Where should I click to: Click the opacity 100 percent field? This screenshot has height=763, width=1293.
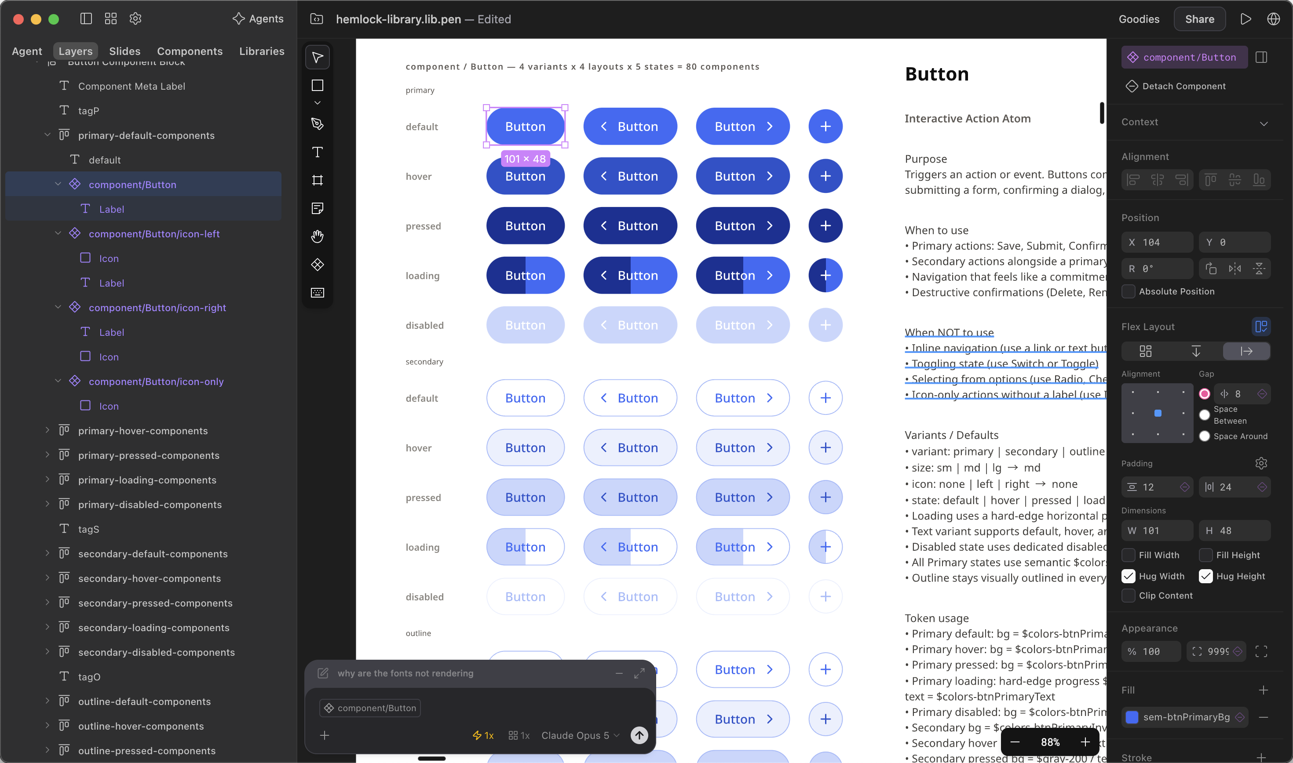(x=1151, y=651)
